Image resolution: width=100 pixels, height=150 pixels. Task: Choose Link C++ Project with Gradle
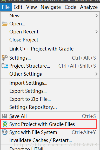tap(41, 49)
